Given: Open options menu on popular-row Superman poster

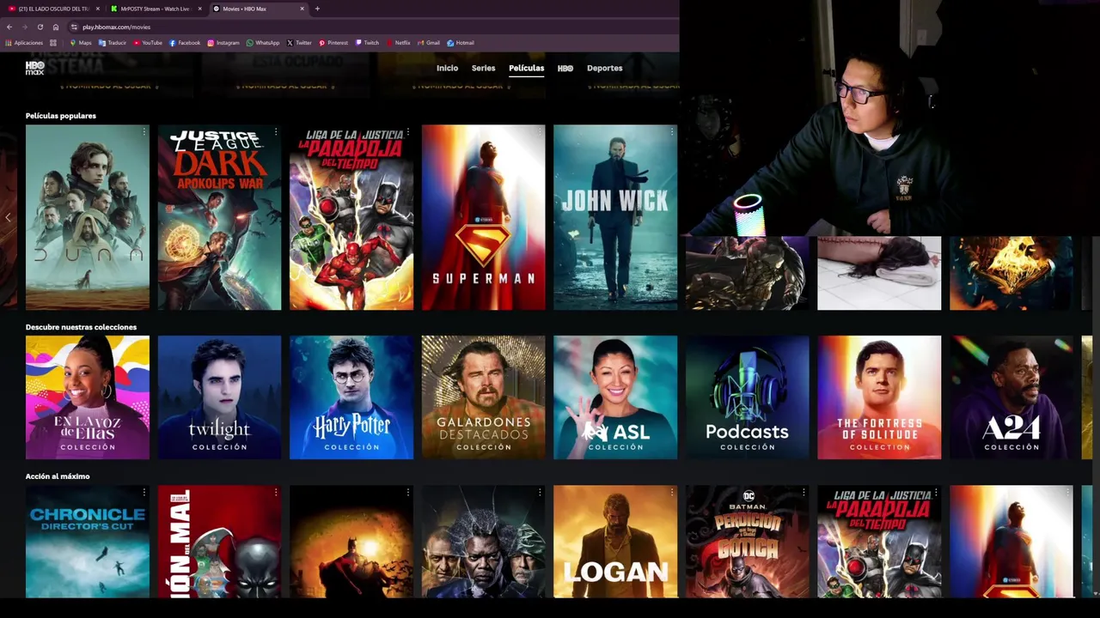Looking at the screenshot, I should pyautogui.click(x=540, y=132).
